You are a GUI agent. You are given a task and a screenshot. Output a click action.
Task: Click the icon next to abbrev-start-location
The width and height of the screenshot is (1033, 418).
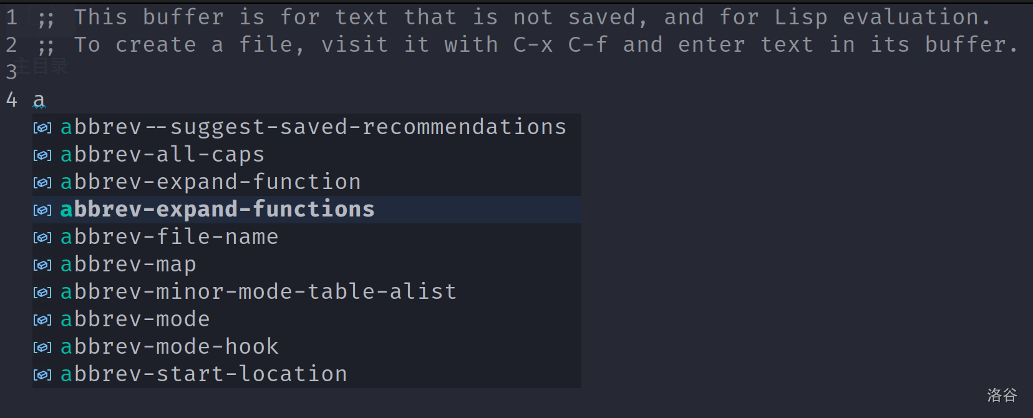tap(42, 375)
